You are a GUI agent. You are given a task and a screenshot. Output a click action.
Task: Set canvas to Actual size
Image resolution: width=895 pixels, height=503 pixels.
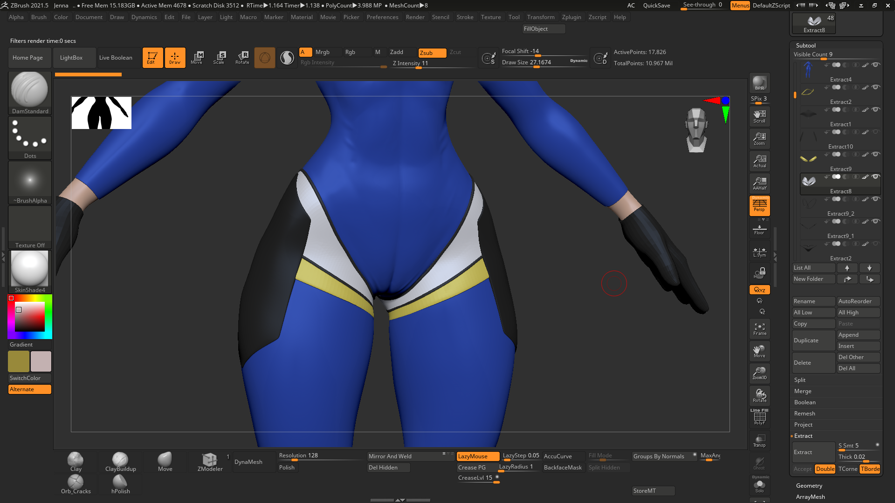click(759, 161)
